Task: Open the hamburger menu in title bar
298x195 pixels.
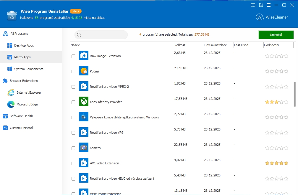Action: (269, 5)
